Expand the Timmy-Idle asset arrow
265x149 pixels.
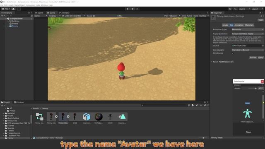pyautogui.click(x=56, y=117)
